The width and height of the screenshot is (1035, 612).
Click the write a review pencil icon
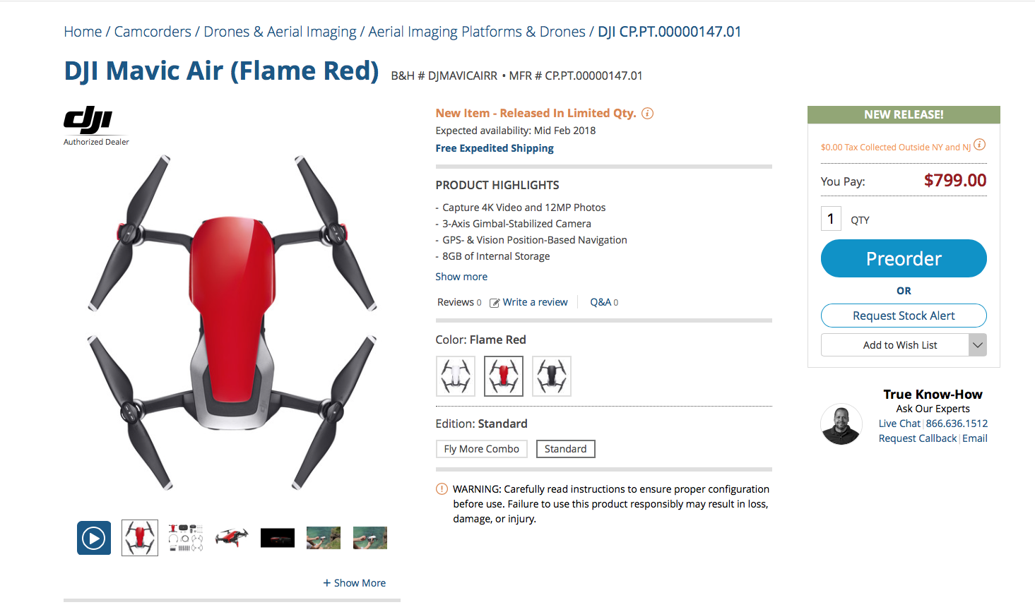pos(495,303)
